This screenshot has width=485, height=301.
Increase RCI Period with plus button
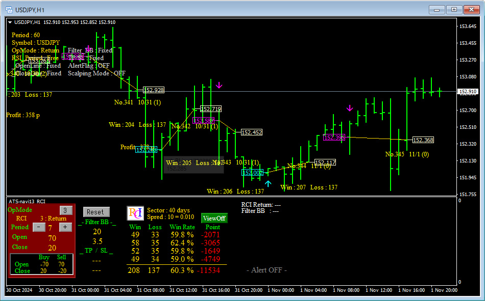tap(65, 227)
